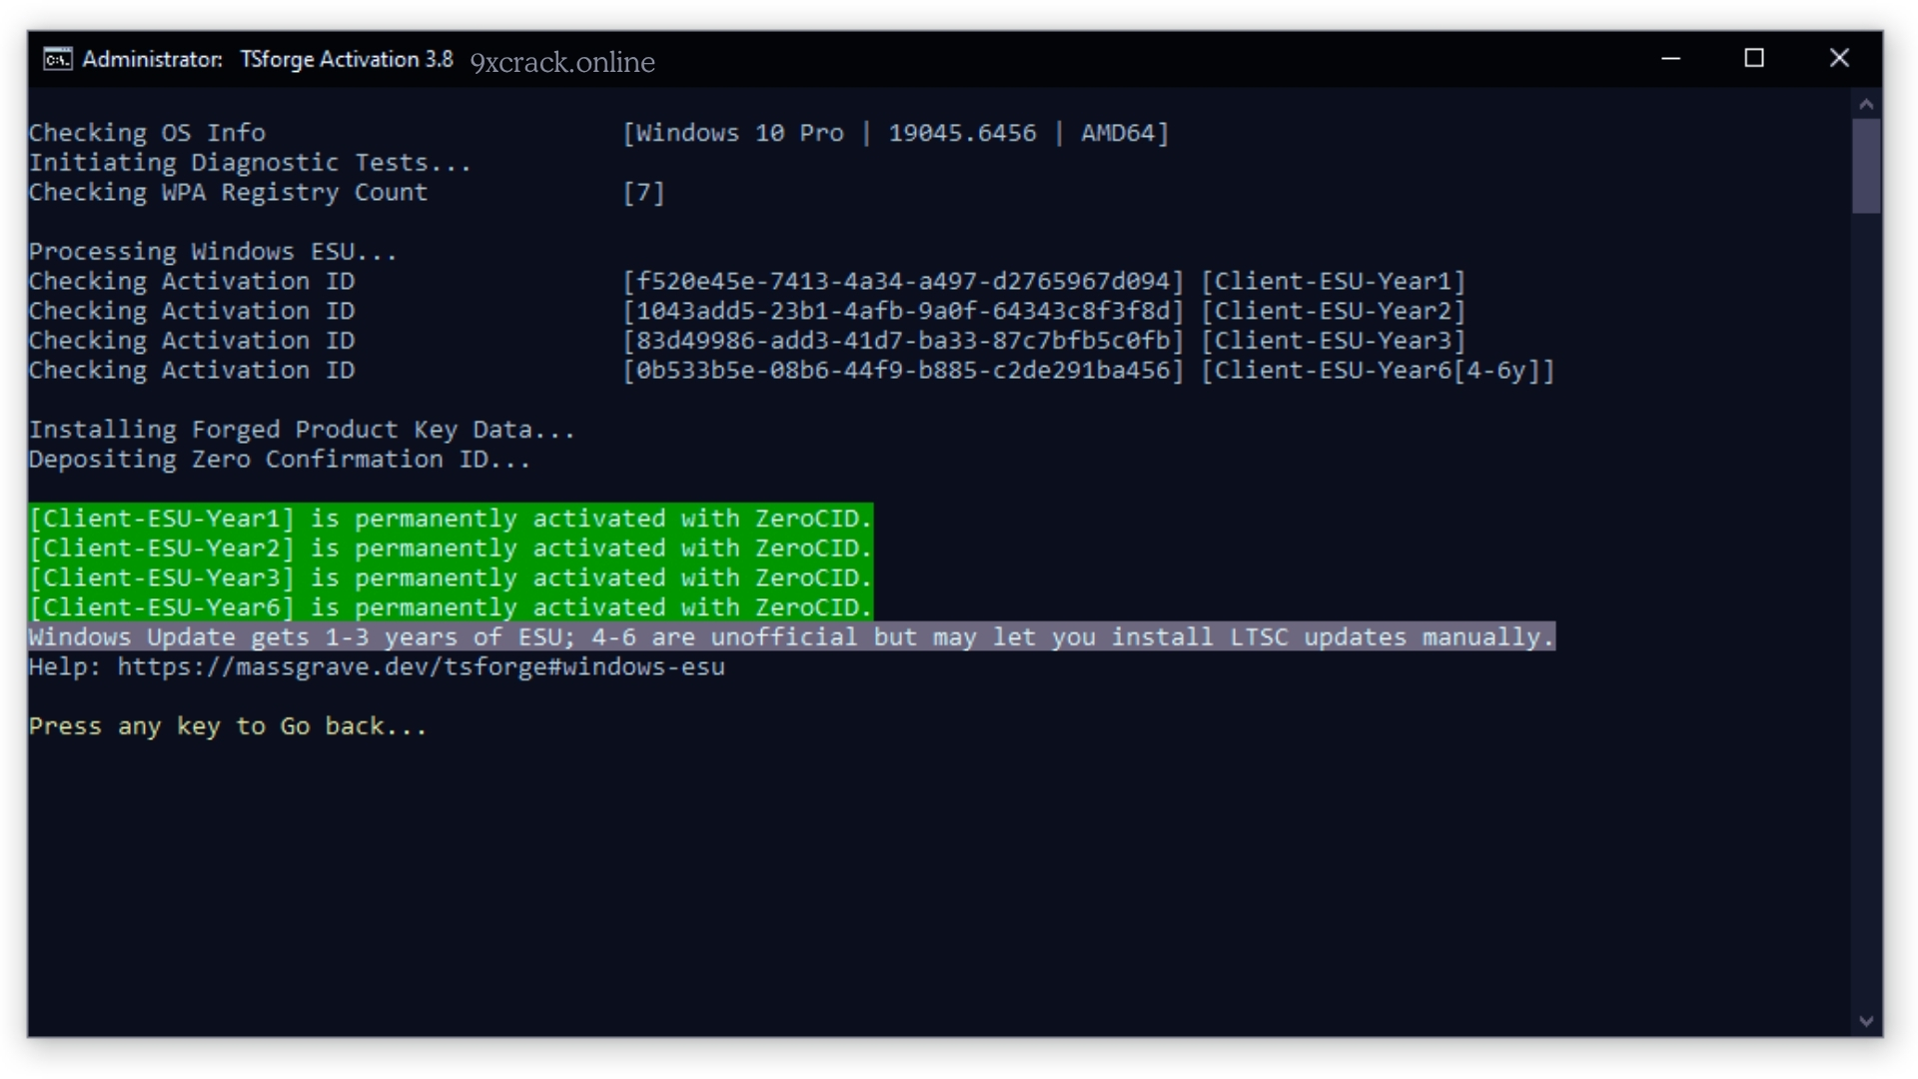Click the 'Administrator: TSforge Activation 3.8' title text
The image size is (1918, 1079).
click(268, 60)
